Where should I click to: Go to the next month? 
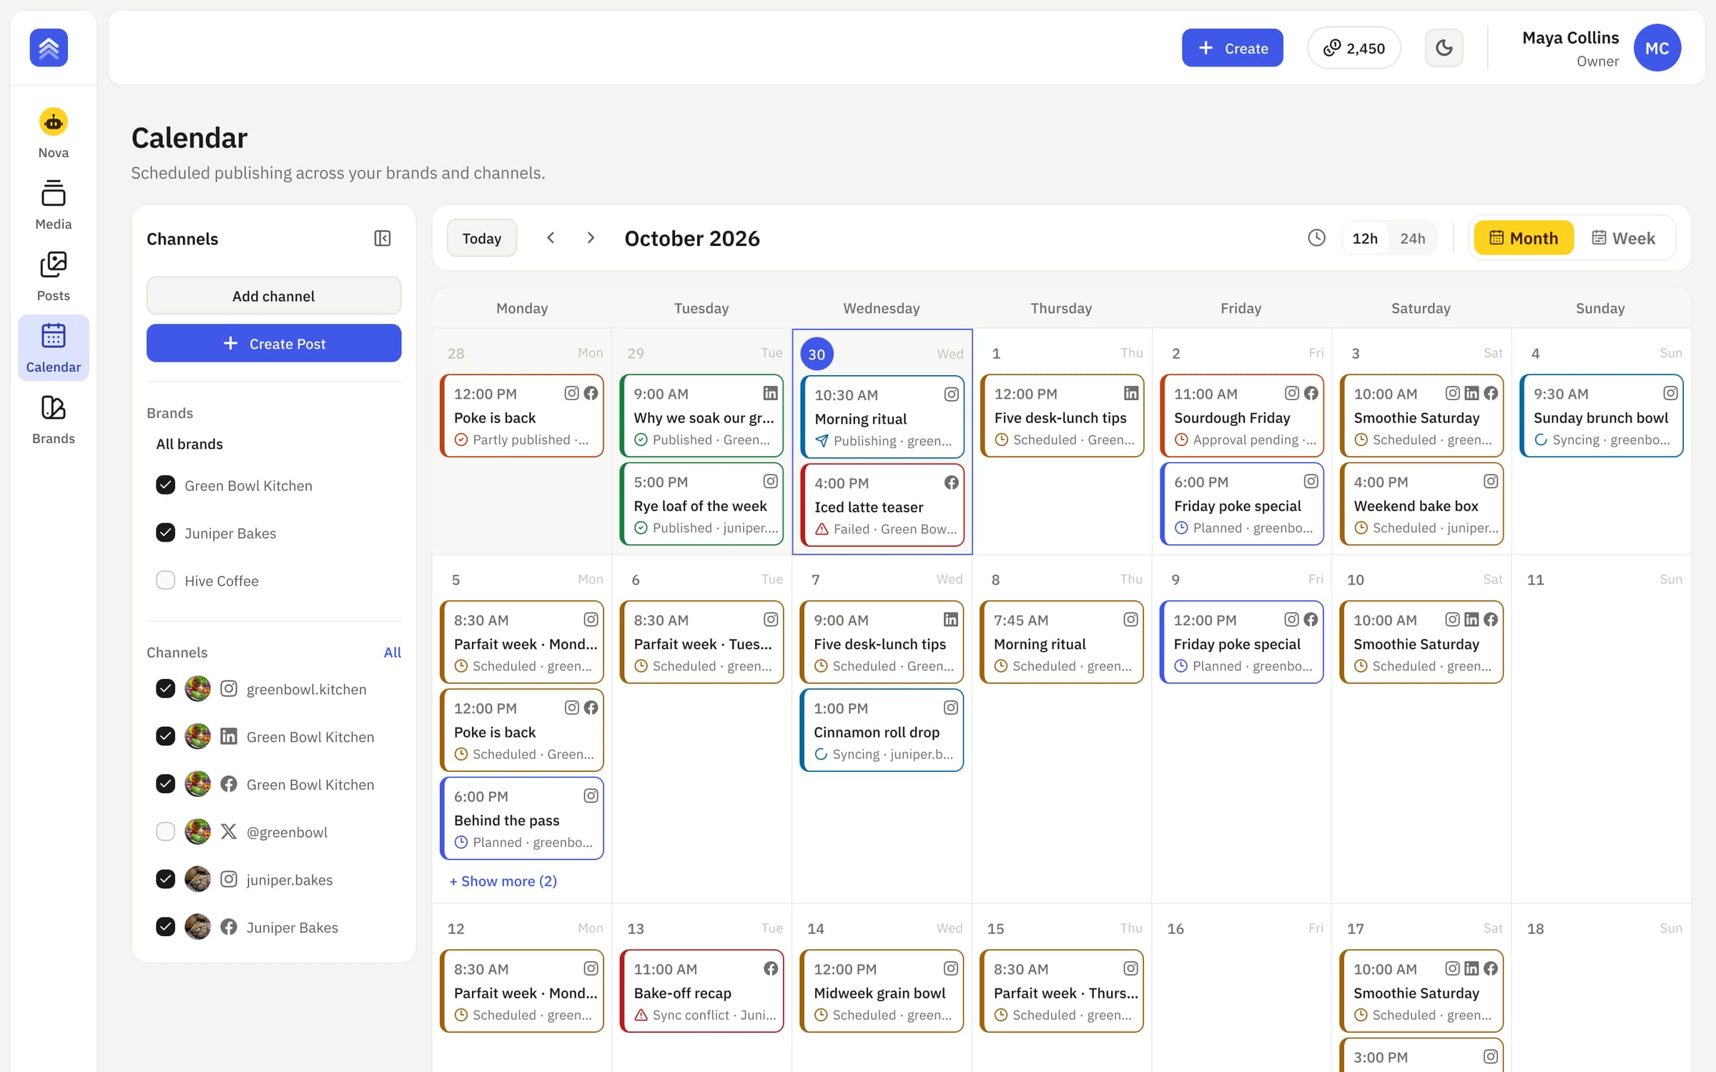tap(591, 238)
